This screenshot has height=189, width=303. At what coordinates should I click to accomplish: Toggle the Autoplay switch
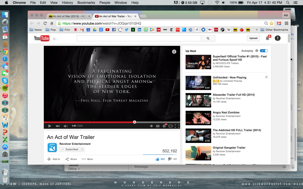[x=264, y=51]
